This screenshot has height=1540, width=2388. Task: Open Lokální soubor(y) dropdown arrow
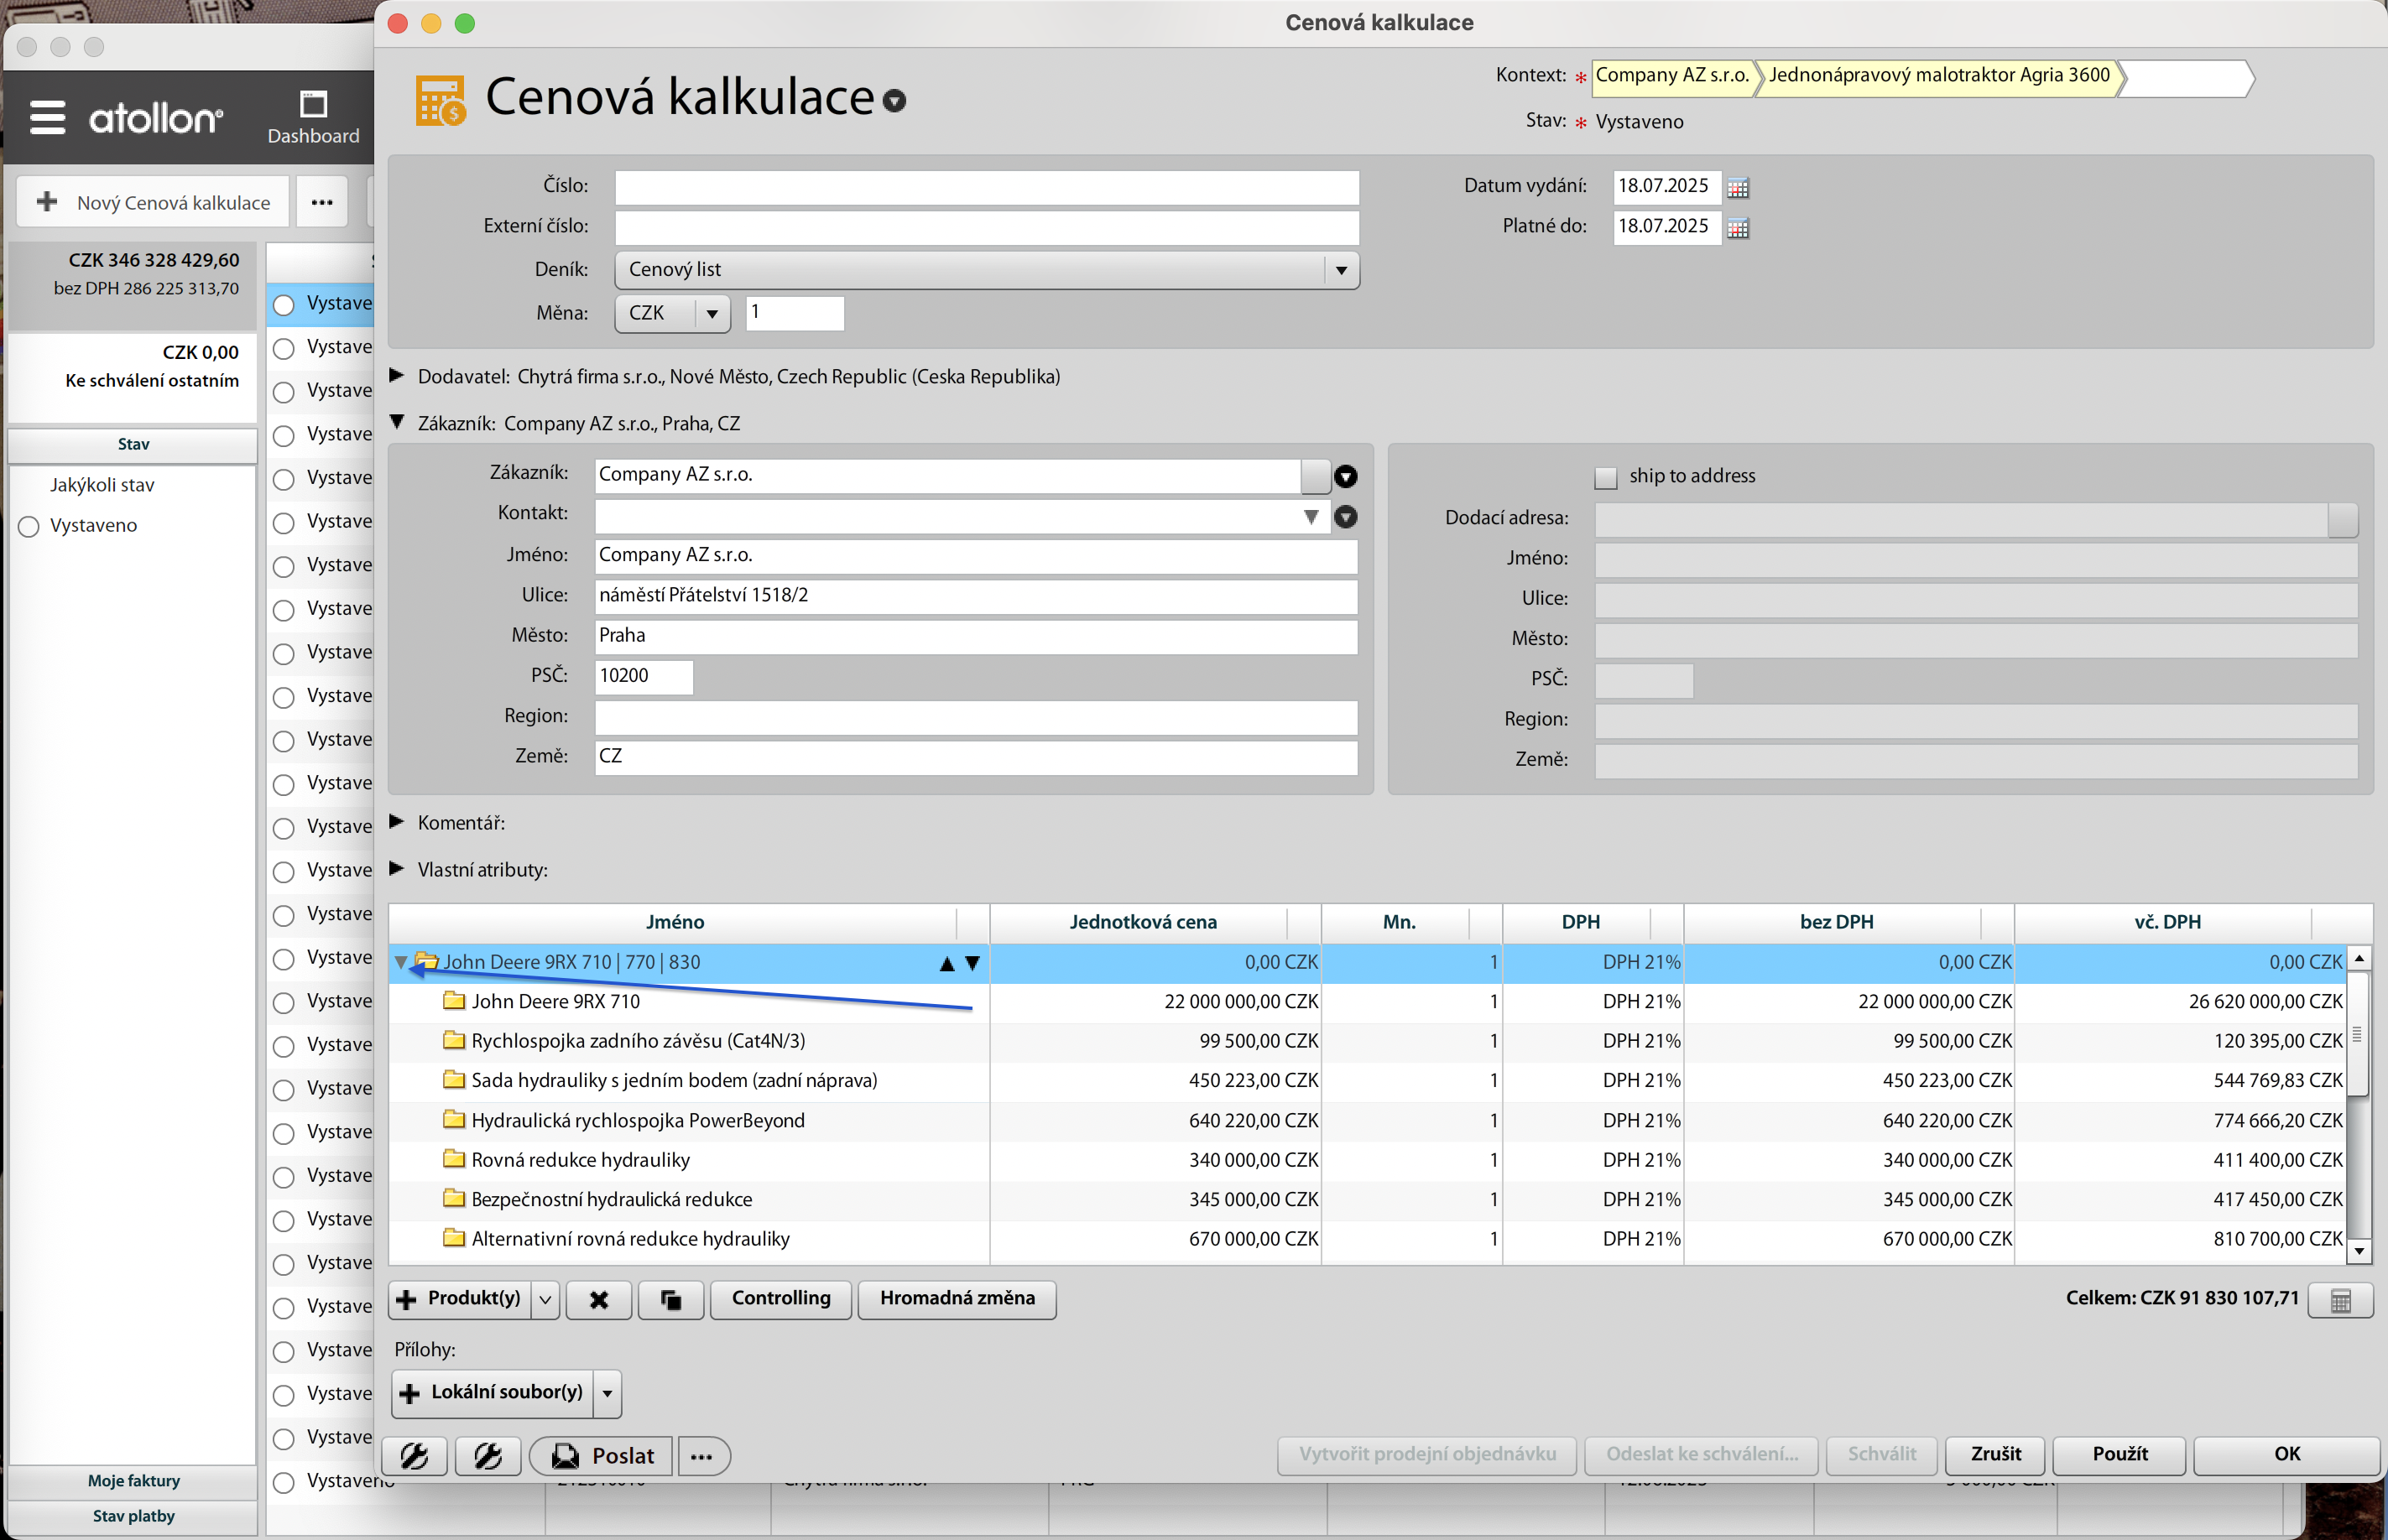pyautogui.click(x=607, y=1393)
